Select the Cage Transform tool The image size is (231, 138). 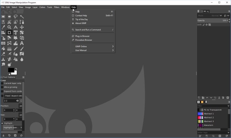pos(9,43)
